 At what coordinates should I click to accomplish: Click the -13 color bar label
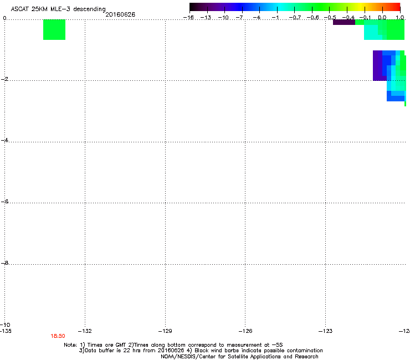(x=206, y=18)
